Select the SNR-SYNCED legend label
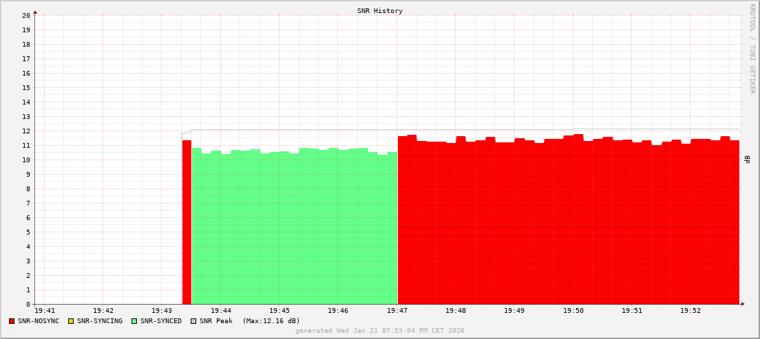This screenshot has height=339, width=760. [161, 321]
